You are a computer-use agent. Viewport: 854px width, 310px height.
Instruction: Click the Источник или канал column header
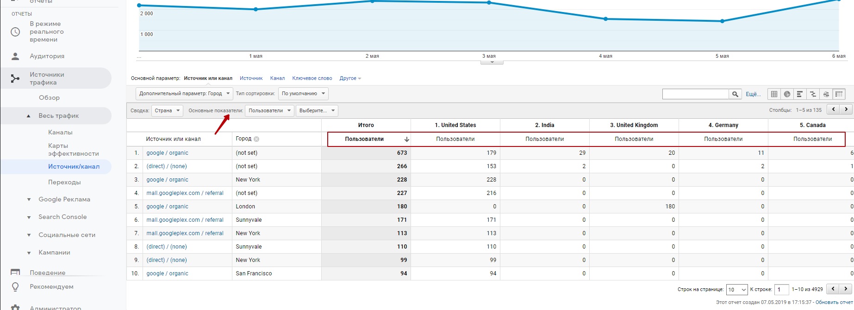click(x=174, y=139)
